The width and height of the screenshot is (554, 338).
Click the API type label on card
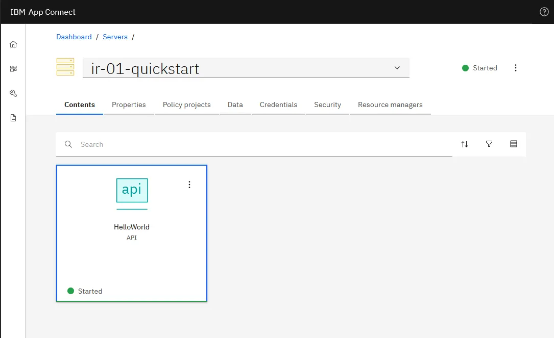coord(131,238)
